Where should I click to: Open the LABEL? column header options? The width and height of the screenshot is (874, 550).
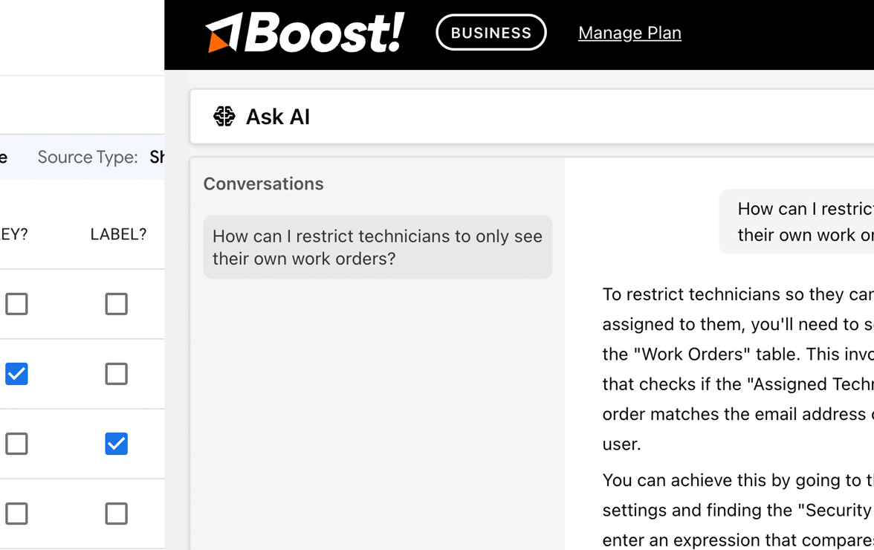click(x=118, y=233)
